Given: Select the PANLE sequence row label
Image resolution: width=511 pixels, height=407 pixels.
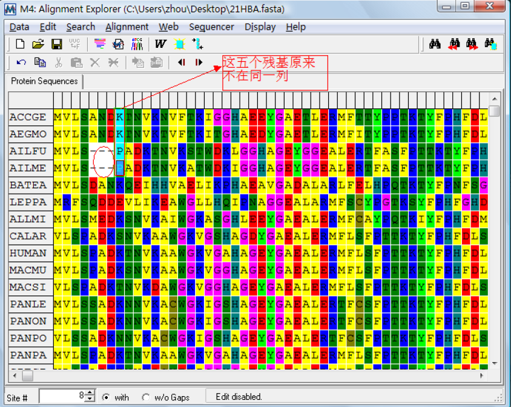Looking at the screenshot, I should 31,304.
